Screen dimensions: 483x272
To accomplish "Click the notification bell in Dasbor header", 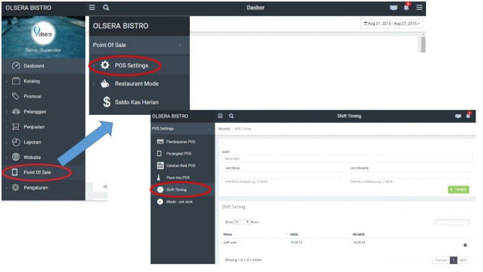I will pos(406,7).
